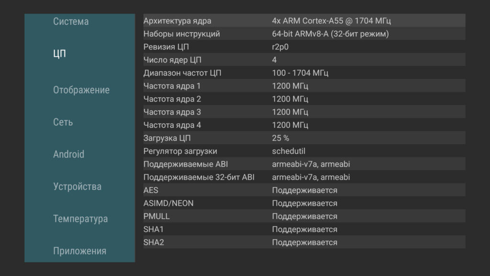Viewport: 490px width, 276px height.
Task: Click the SHA2 support row
Action: [304, 242]
